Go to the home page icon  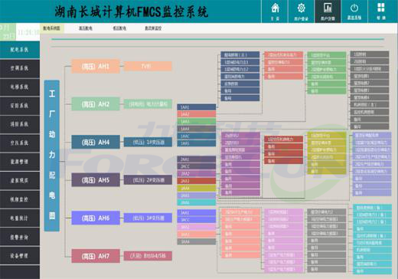coord(275,11)
